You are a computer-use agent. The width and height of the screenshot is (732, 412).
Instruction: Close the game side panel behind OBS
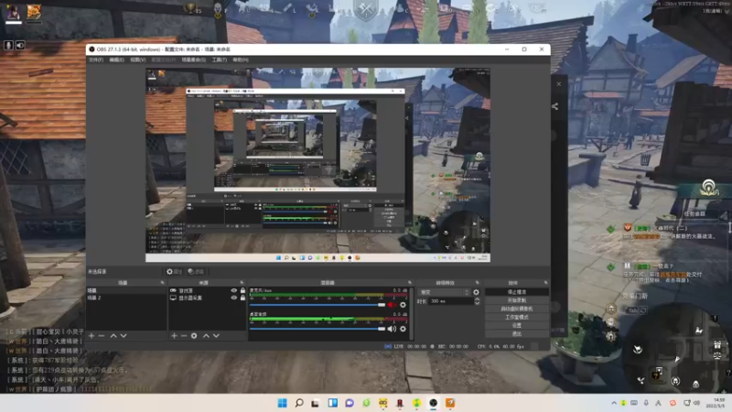559,84
